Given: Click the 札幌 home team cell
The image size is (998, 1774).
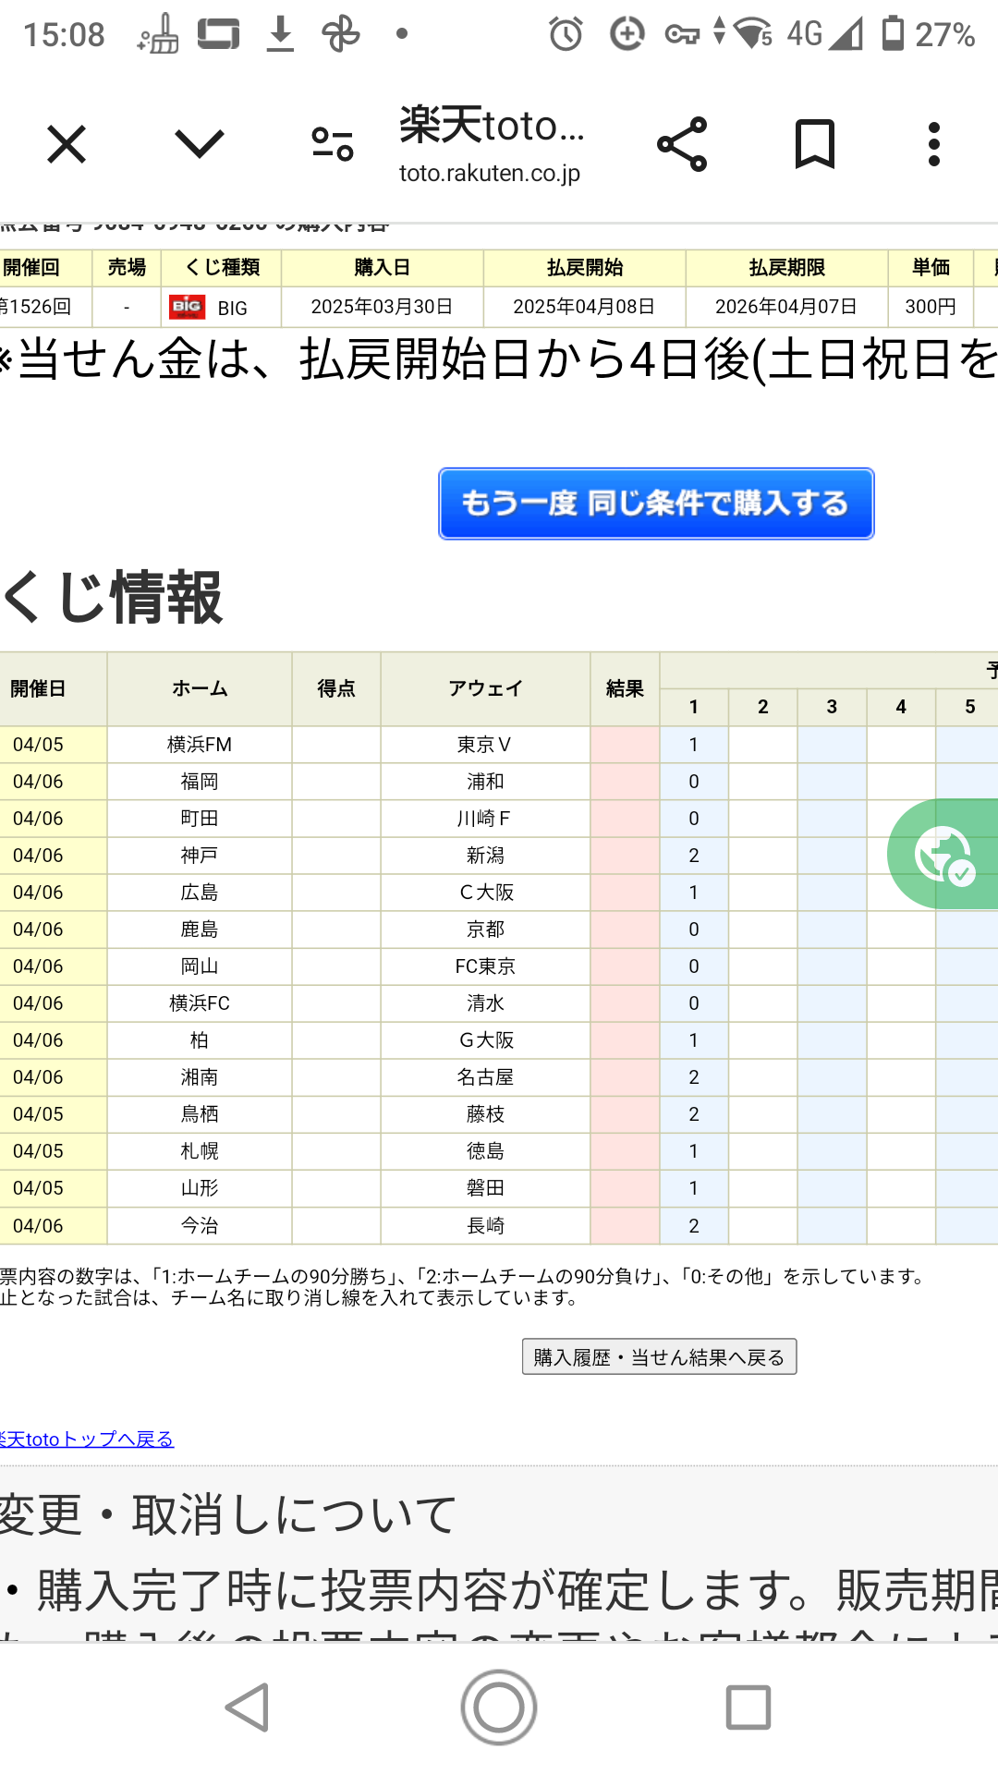Looking at the screenshot, I should tap(200, 1151).
